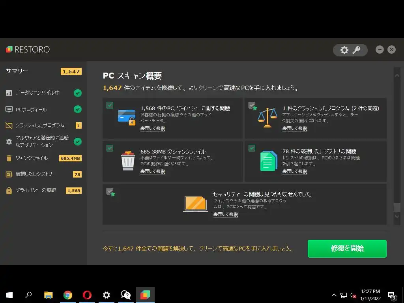The width and height of the screenshot is (404, 303).
Task: Click the license key icon
Action: (x=356, y=50)
